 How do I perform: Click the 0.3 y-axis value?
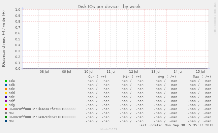[x=18, y=51]
